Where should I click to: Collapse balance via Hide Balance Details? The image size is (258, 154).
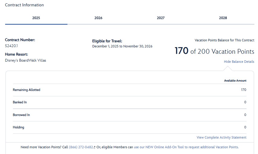point(239,62)
